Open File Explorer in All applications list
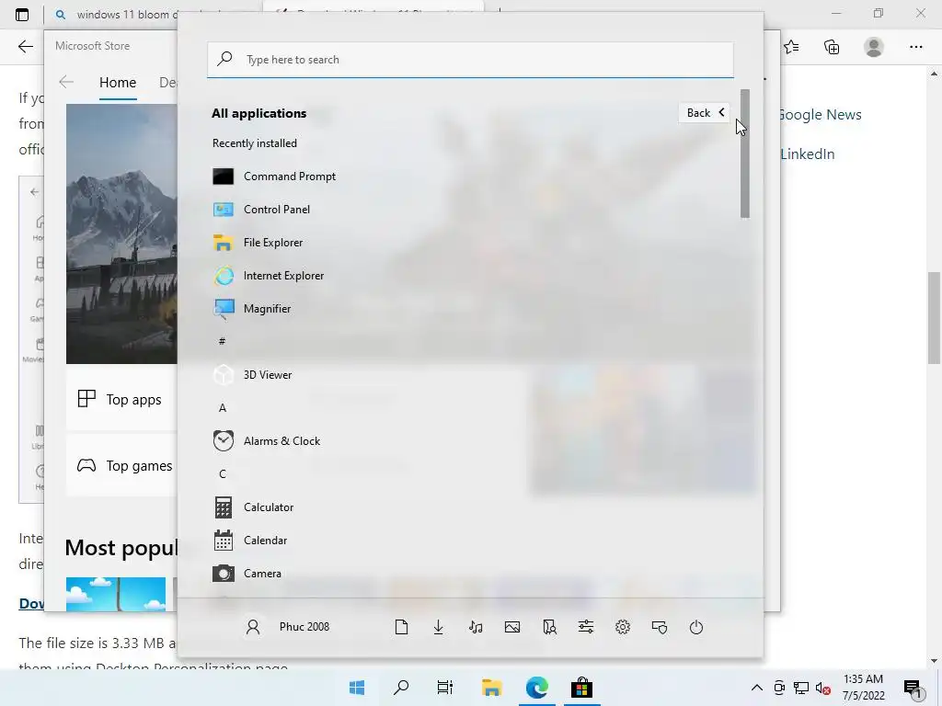The width and height of the screenshot is (942, 706). [x=258, y=242]
